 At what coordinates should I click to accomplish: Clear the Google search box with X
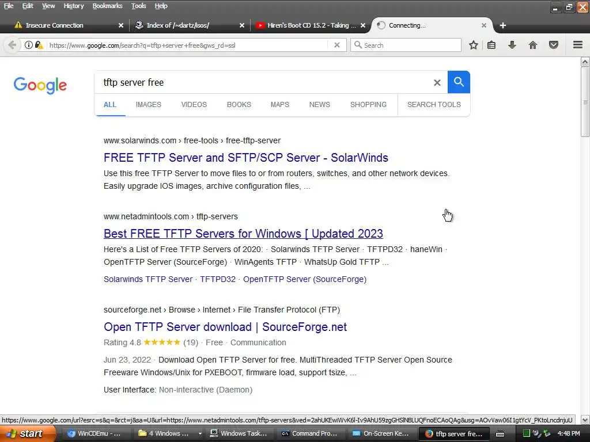coord(437,83)
